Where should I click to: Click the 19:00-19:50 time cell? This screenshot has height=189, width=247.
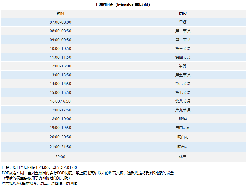click(x=60, y=128)
